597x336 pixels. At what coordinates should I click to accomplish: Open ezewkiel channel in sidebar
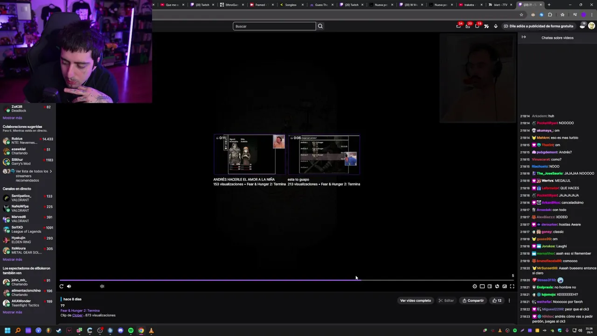(28, 151)
